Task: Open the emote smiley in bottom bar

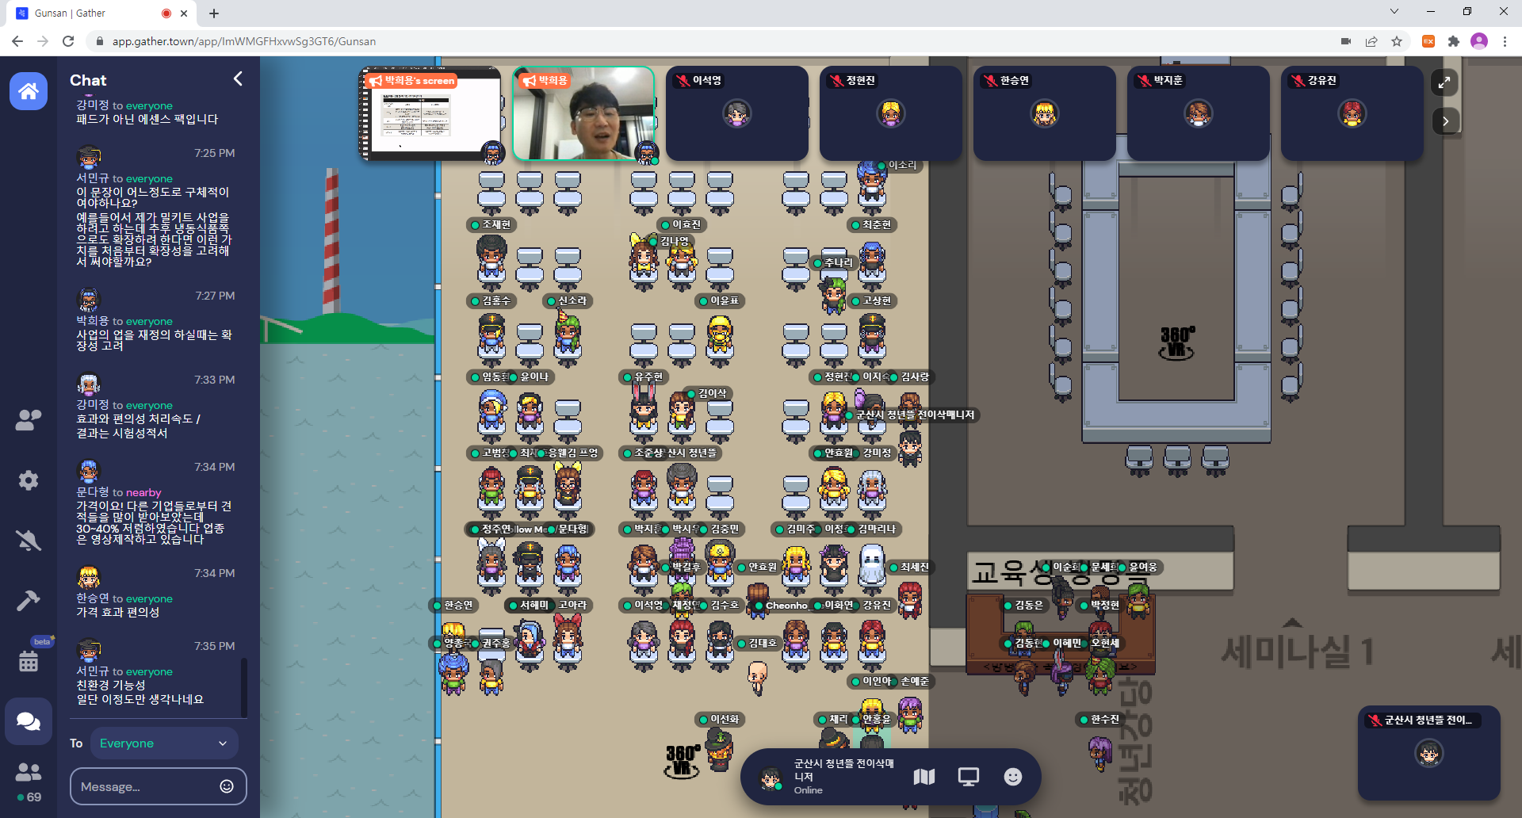Action: [1013, 777]
